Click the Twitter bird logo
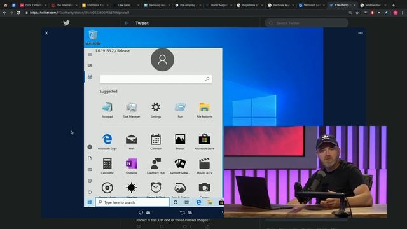Viewport: 407px width, 229px height. point(66,23)
